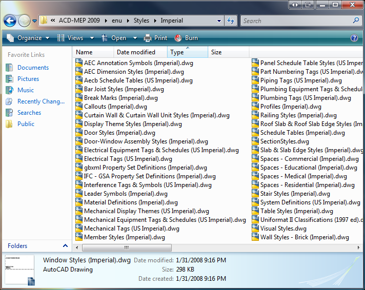The image size is (365, 290).
Task: Click the Styles folder in address breadcrumb
Action: click(142, 21)
